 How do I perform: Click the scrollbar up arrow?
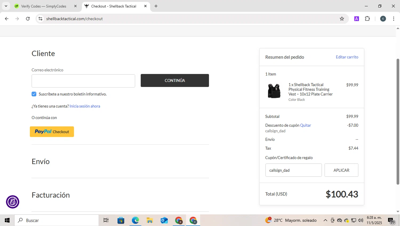tap(398, 28)
